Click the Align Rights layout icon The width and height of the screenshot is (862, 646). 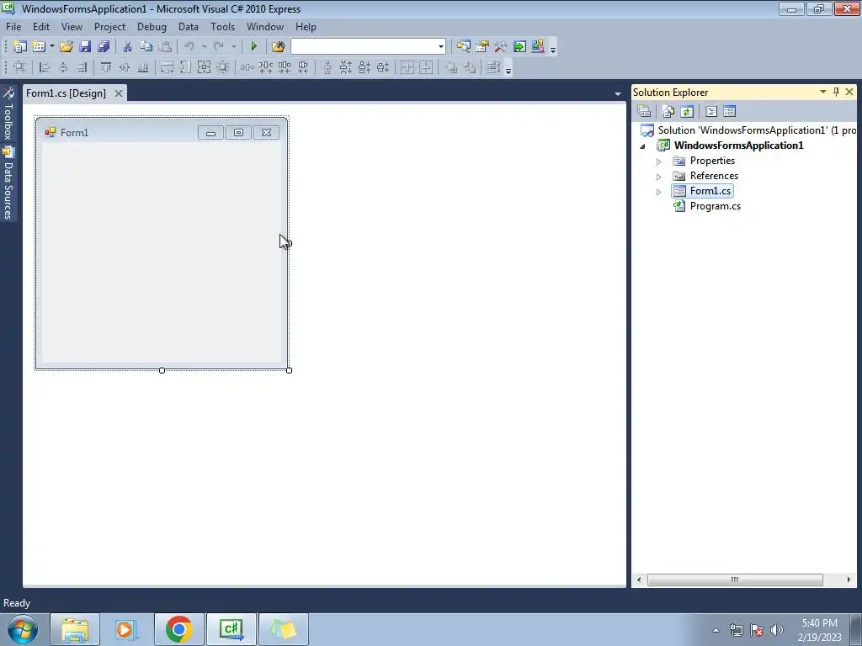click(x=82, y=67)
